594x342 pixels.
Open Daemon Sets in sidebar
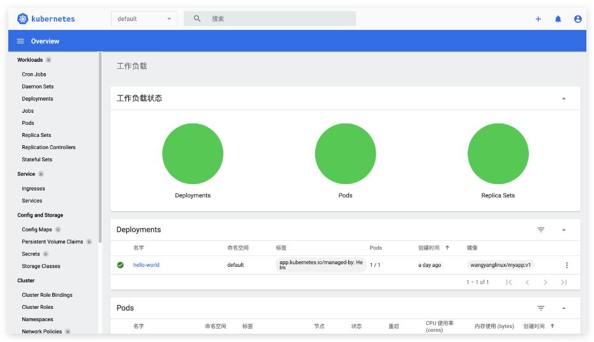[38, 86]
